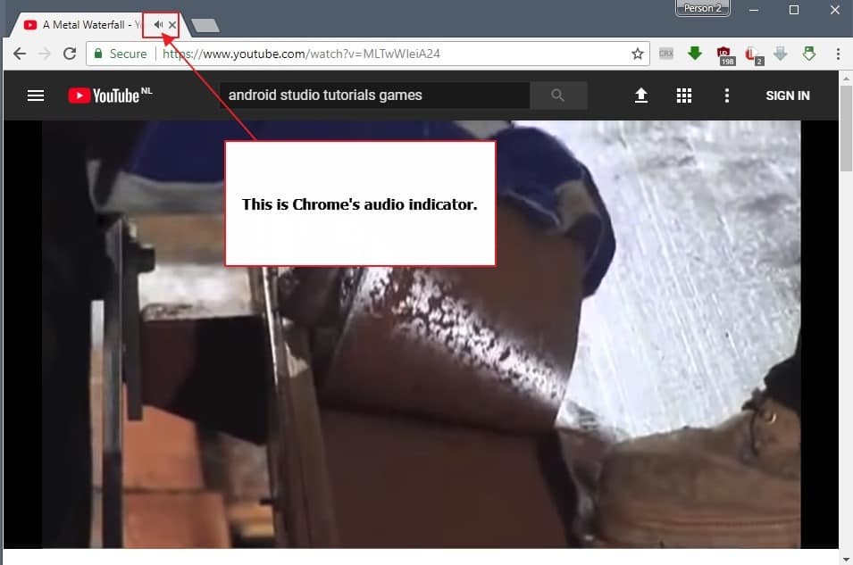This screenshot has width=853, height=565.
Task: Open the extension with badge 2
Action: pyautogui.click(x=752, y=55)
